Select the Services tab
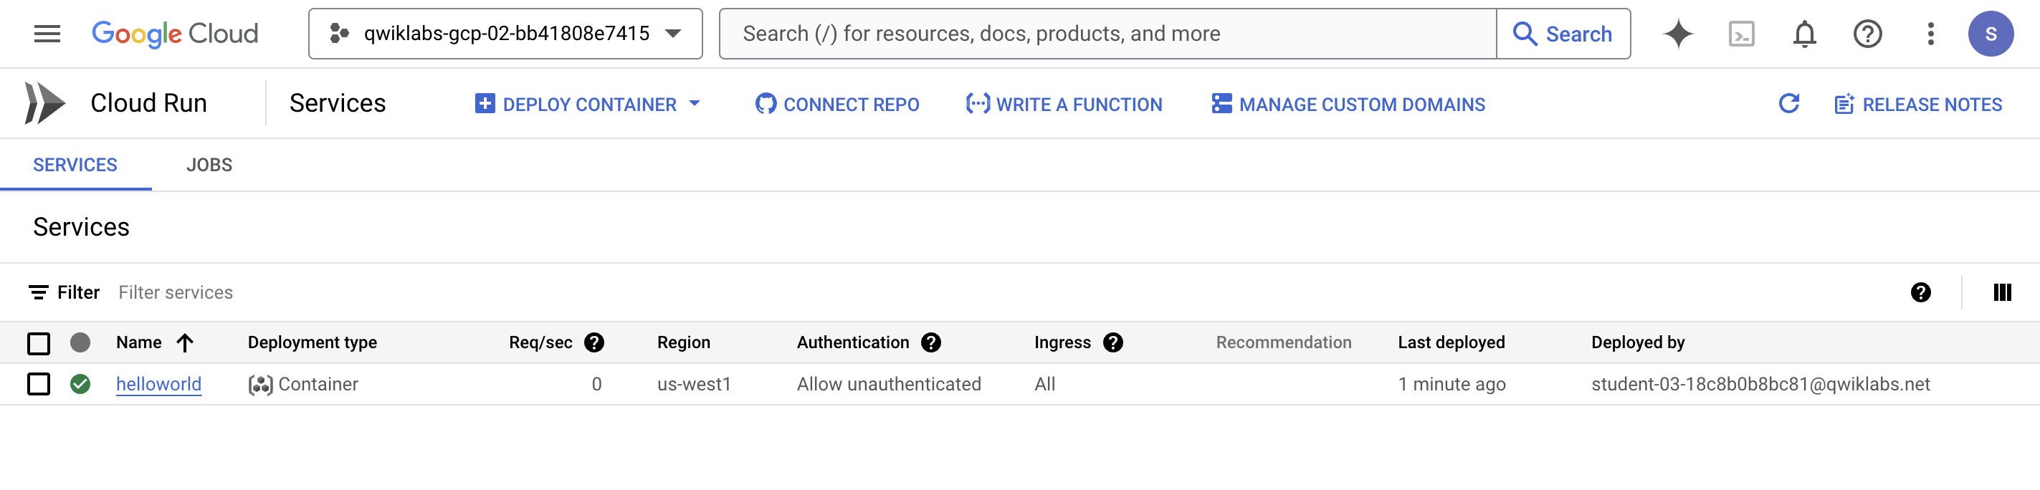The width and height of the screenshot is (2040, 490). [75, 165]
